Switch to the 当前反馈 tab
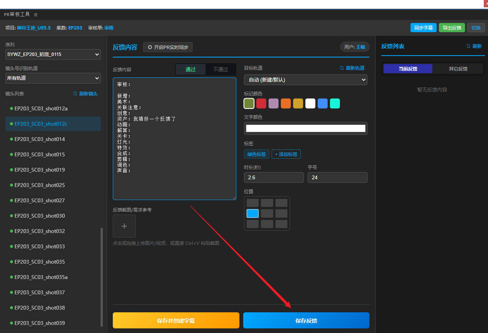 [x=408, y=69]
